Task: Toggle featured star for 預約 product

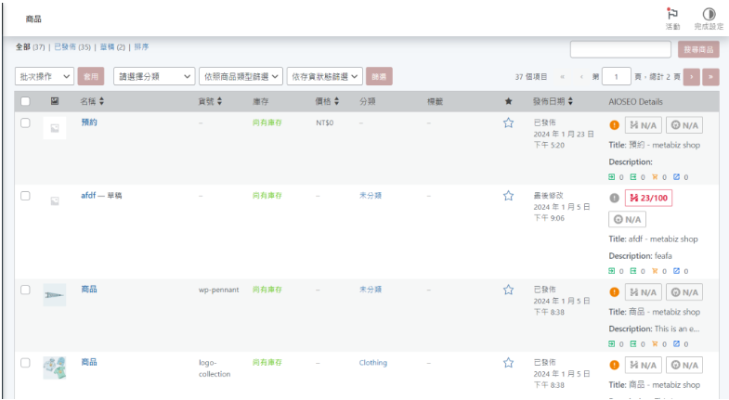Action: pos(508,123)
